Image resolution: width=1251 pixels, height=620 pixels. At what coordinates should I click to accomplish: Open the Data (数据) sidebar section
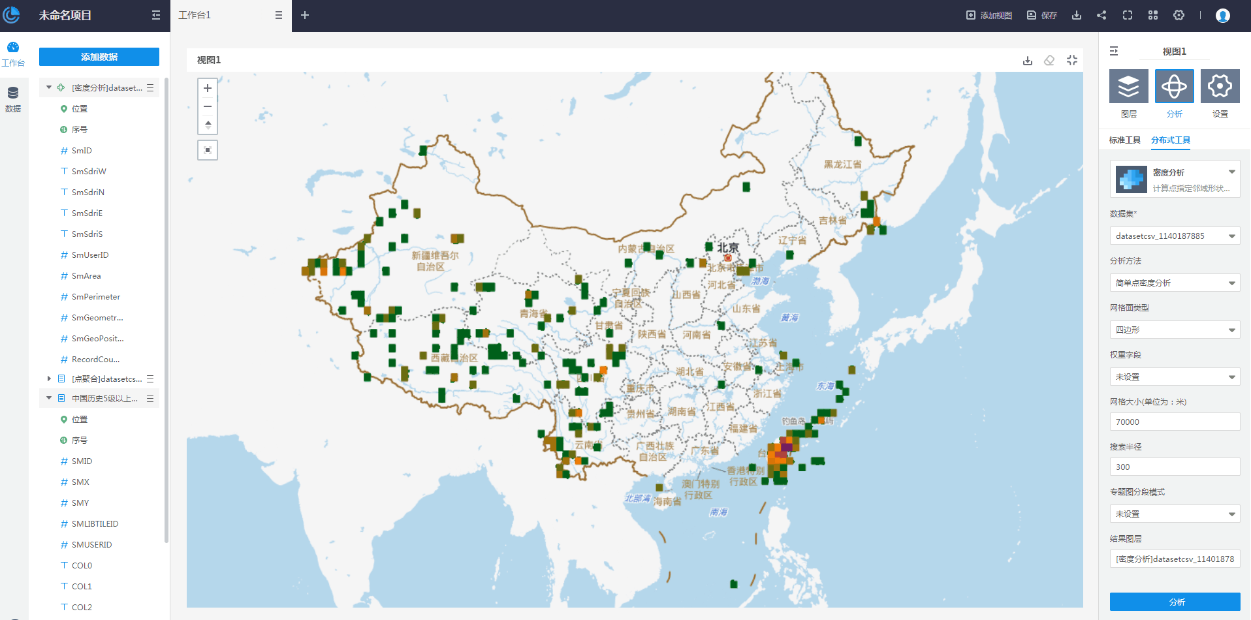click(13, 99)
